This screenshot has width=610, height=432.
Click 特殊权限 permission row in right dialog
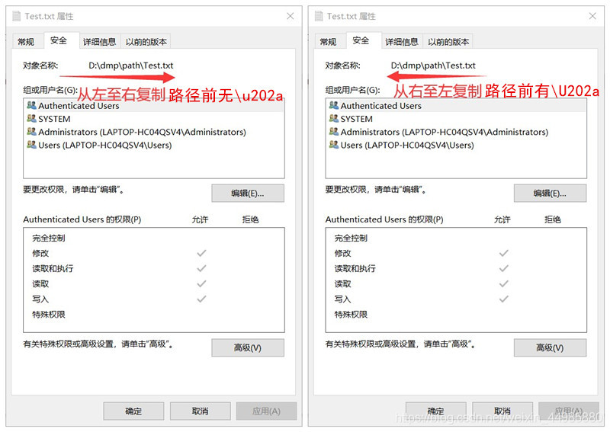pos(456,314)
